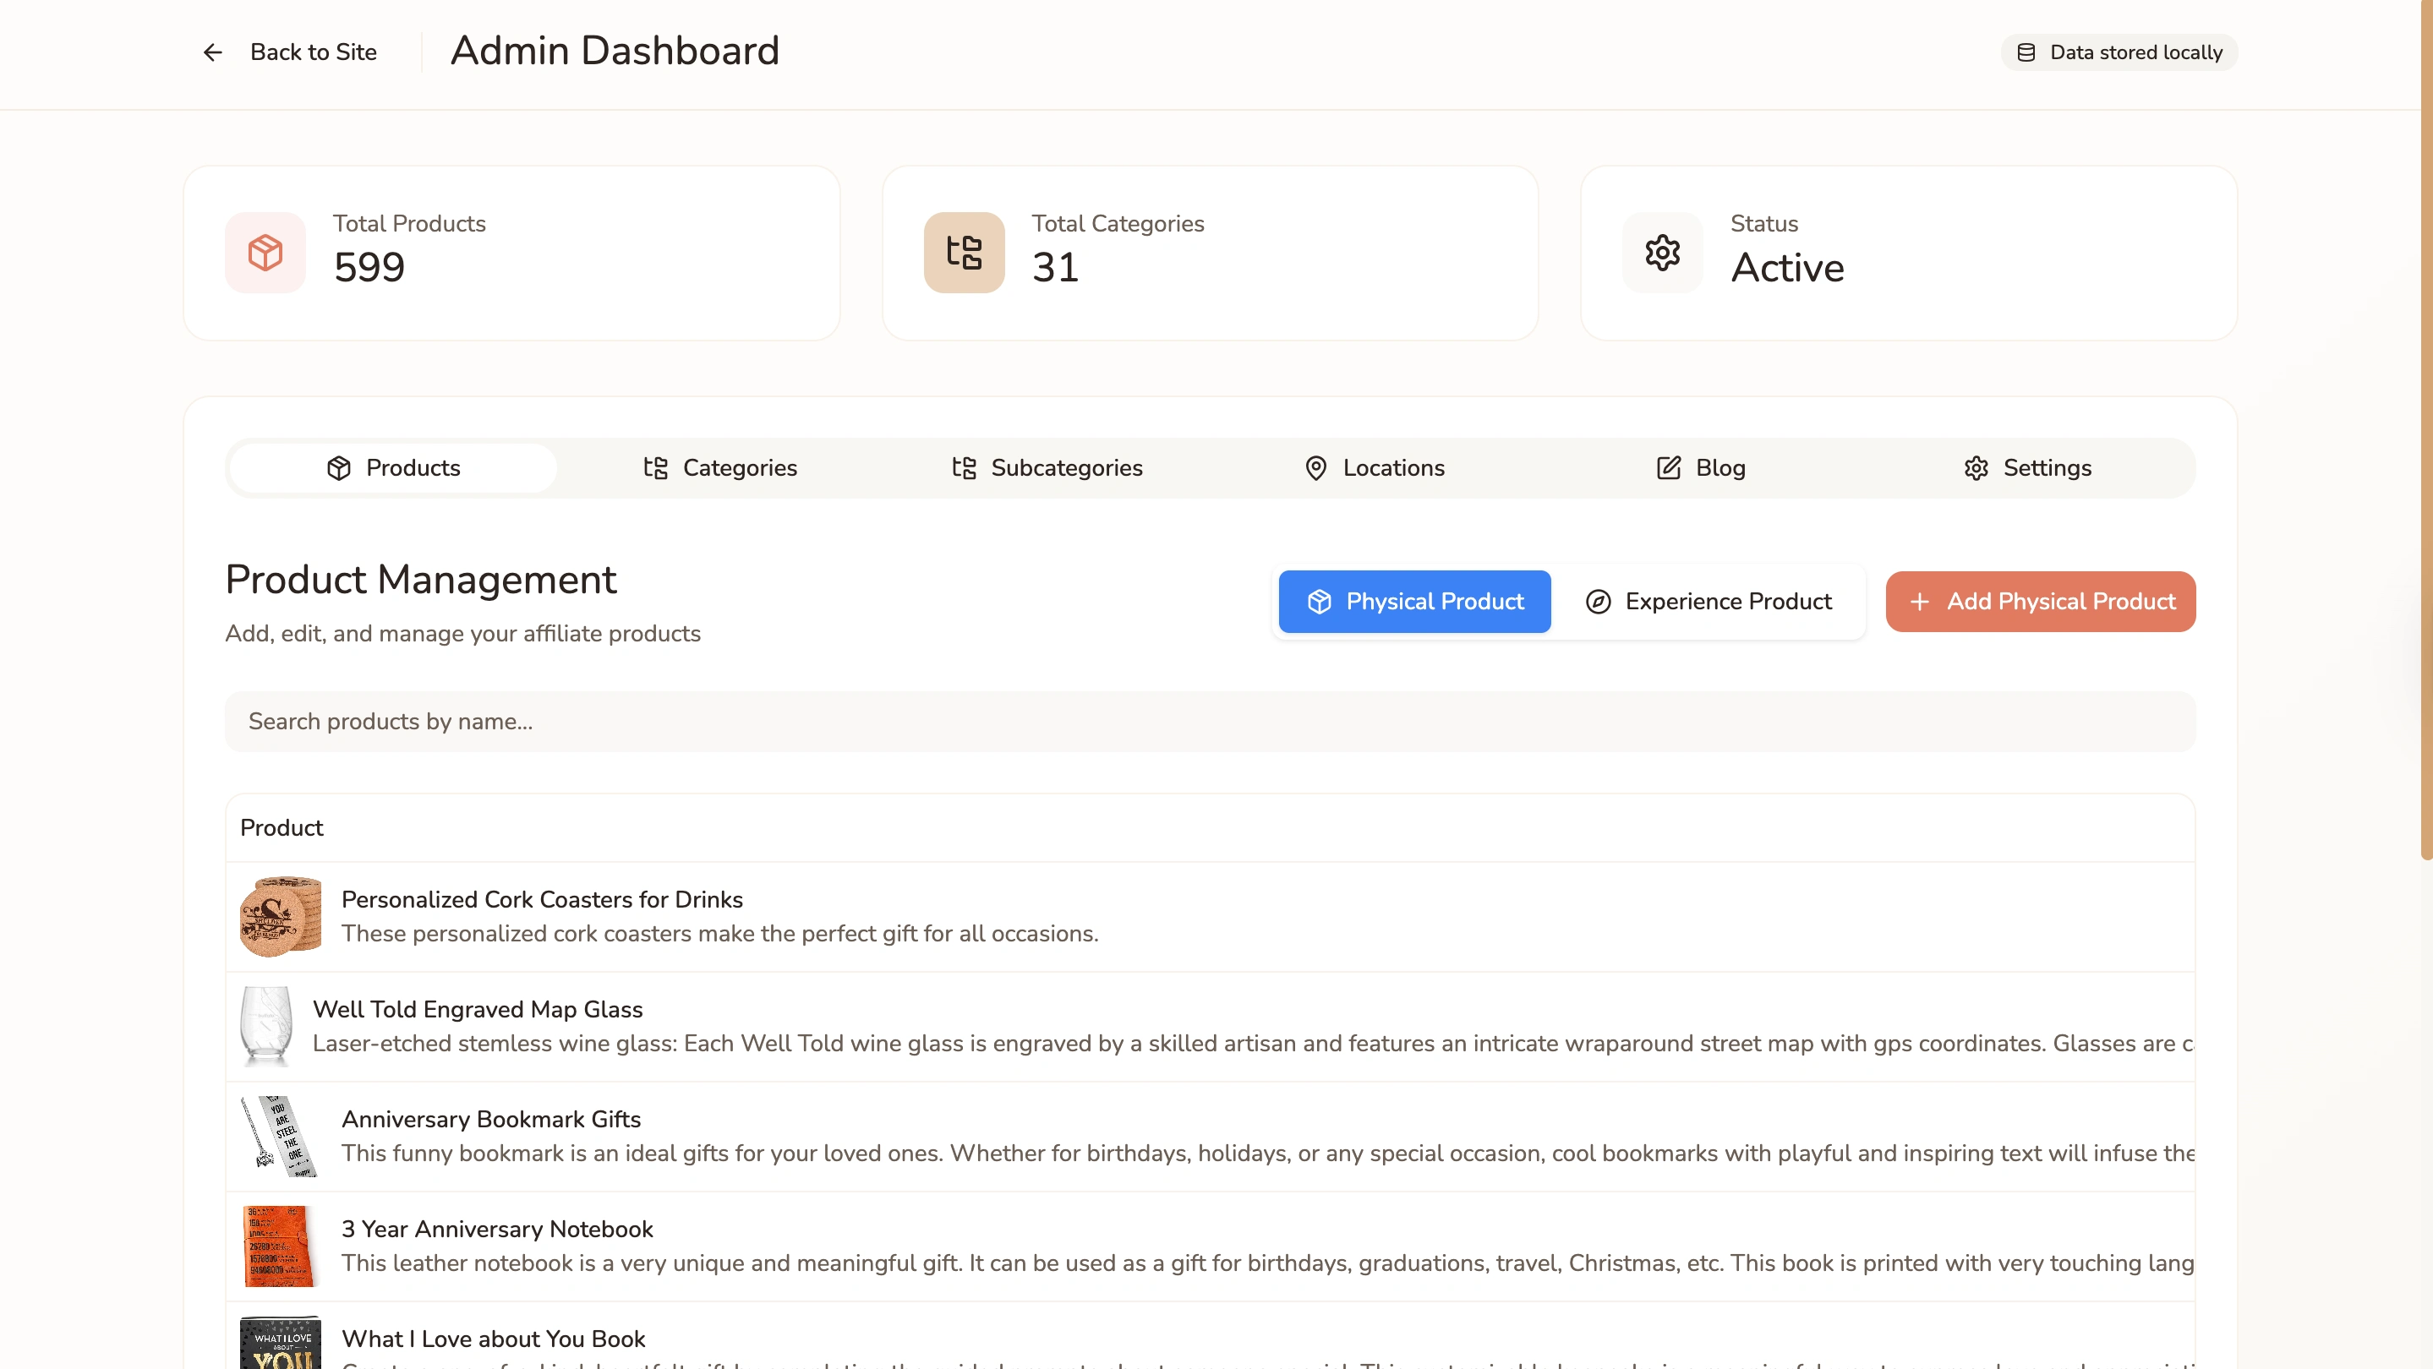Screen dimensions: 2433x1369
Task: Click the back arrow icon
Action: click(212, 53)
